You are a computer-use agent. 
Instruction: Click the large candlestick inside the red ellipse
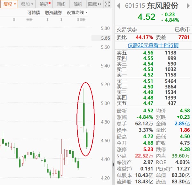tap(84, 114)
